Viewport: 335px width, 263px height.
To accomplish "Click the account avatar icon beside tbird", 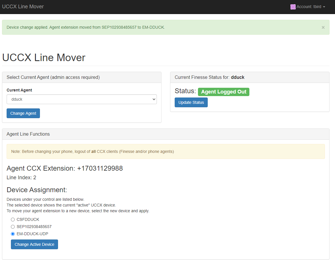I will 293,7.
